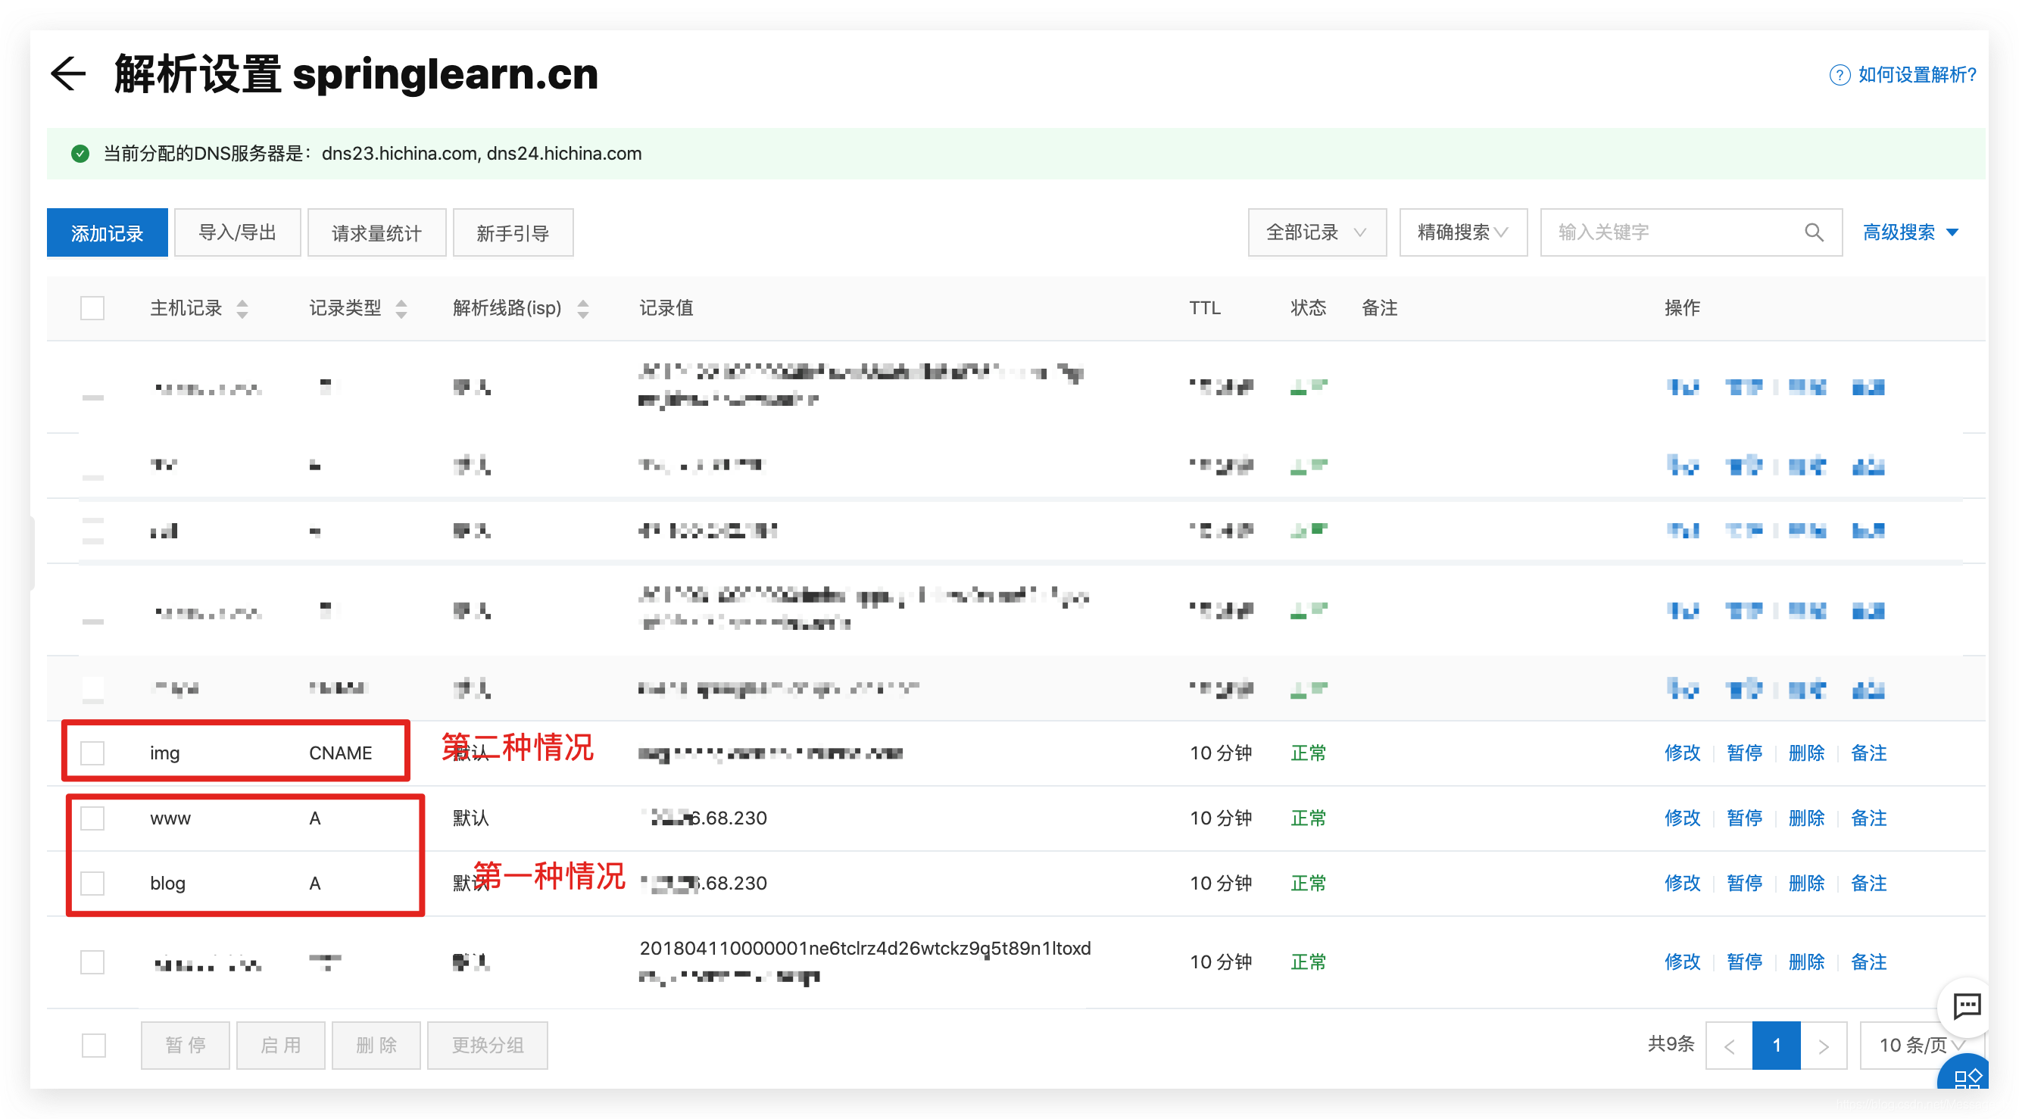Open the 全部记录 dropdown
Viewport: 2019px width, 1119px height.
pyautogui.click(x=1316, y=232)
